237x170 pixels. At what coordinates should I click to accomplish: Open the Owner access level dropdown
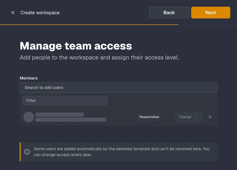189,117
